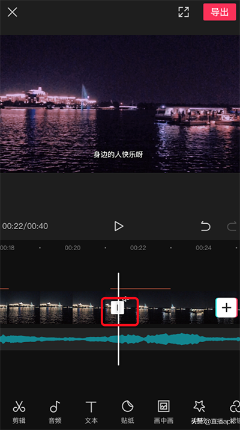Open the 文本 text tool
This screenshot has height=430, width=240.
tap(91, 411)
